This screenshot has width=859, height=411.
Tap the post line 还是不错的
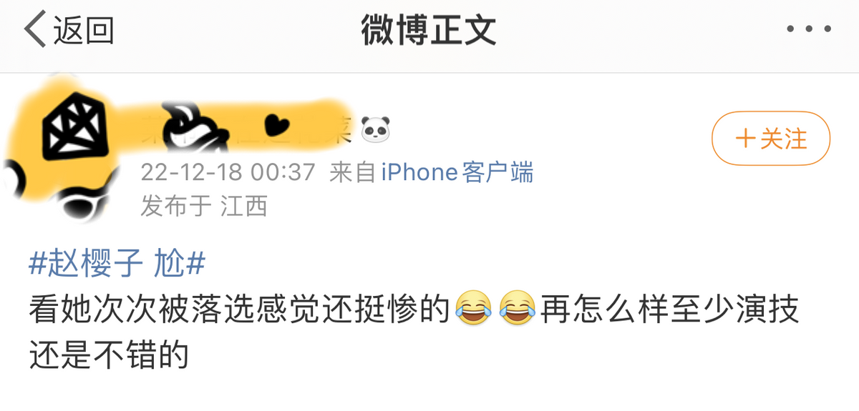coord(108,354)
